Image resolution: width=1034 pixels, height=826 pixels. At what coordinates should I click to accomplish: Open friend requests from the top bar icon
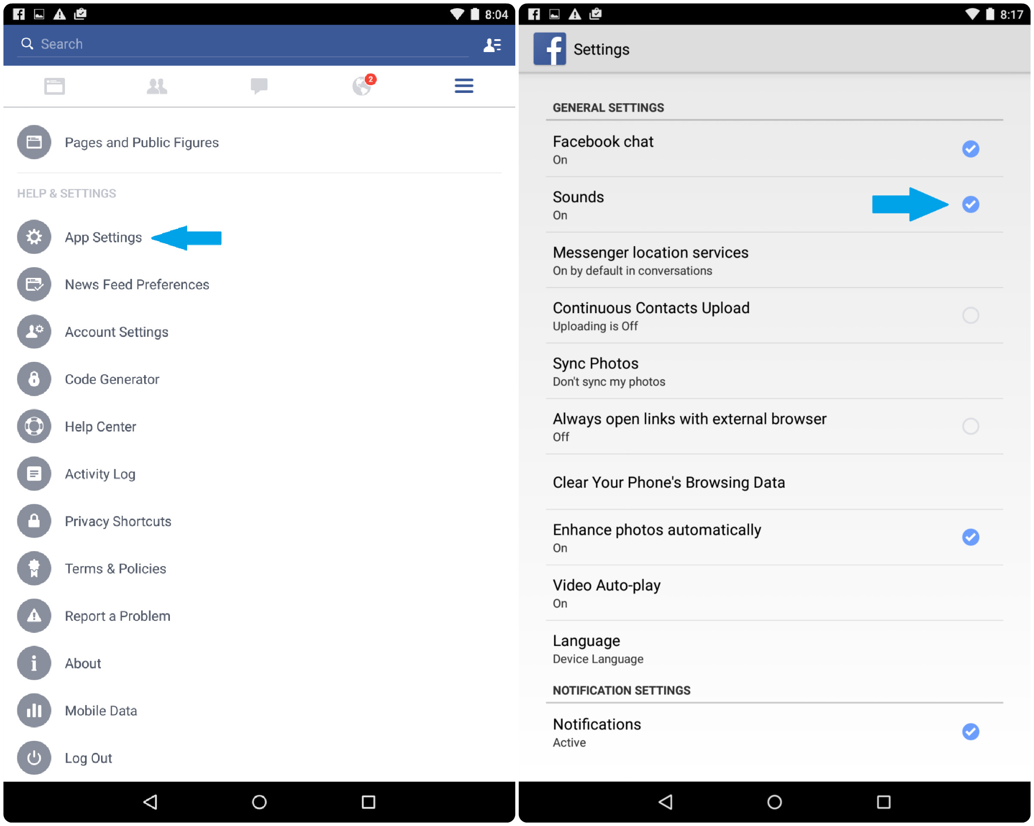(x=492, y=44)
